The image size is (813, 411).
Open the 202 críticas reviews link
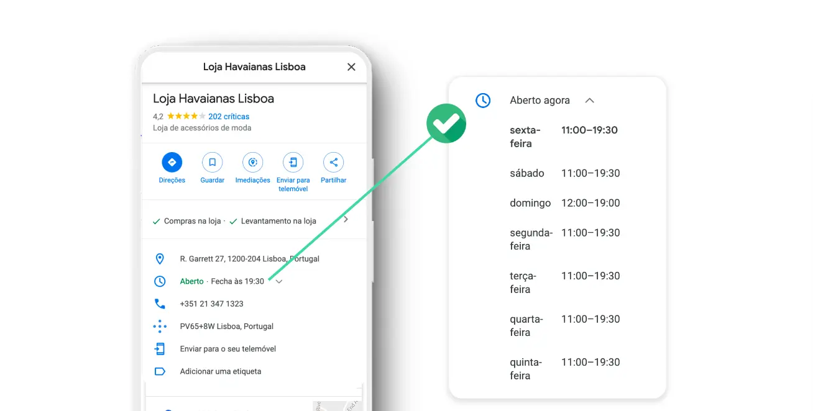229,117
